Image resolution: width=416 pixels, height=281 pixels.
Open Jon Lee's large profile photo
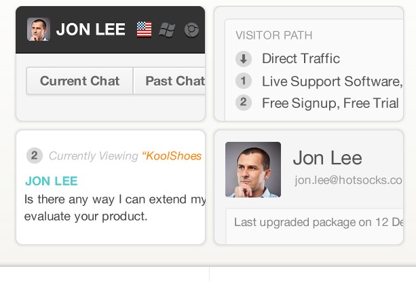pyautogui.click(x=253, y=170)
